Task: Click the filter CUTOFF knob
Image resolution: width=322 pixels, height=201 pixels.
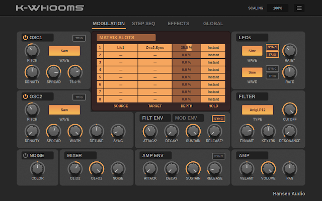Action: [x=290, y=110]
